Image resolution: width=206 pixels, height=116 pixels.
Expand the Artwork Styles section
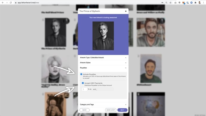(x=103, y=63)
